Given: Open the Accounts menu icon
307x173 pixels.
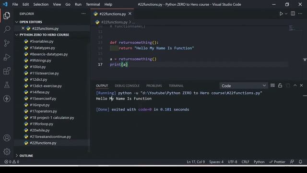Looking at the screenshot, I should 7,138.
